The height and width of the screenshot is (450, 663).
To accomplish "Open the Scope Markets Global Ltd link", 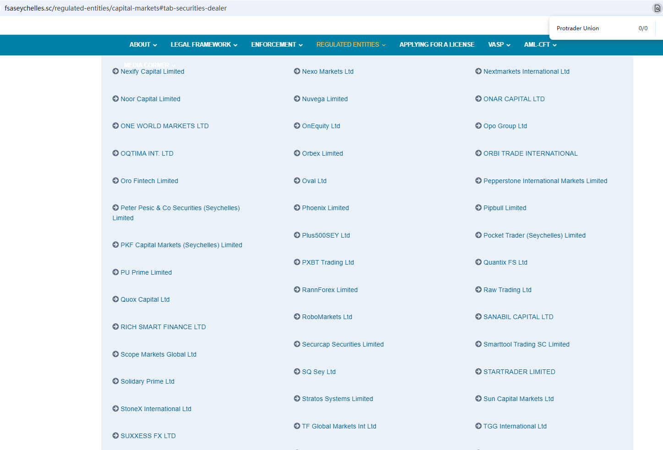I will [x=159, y=354].
